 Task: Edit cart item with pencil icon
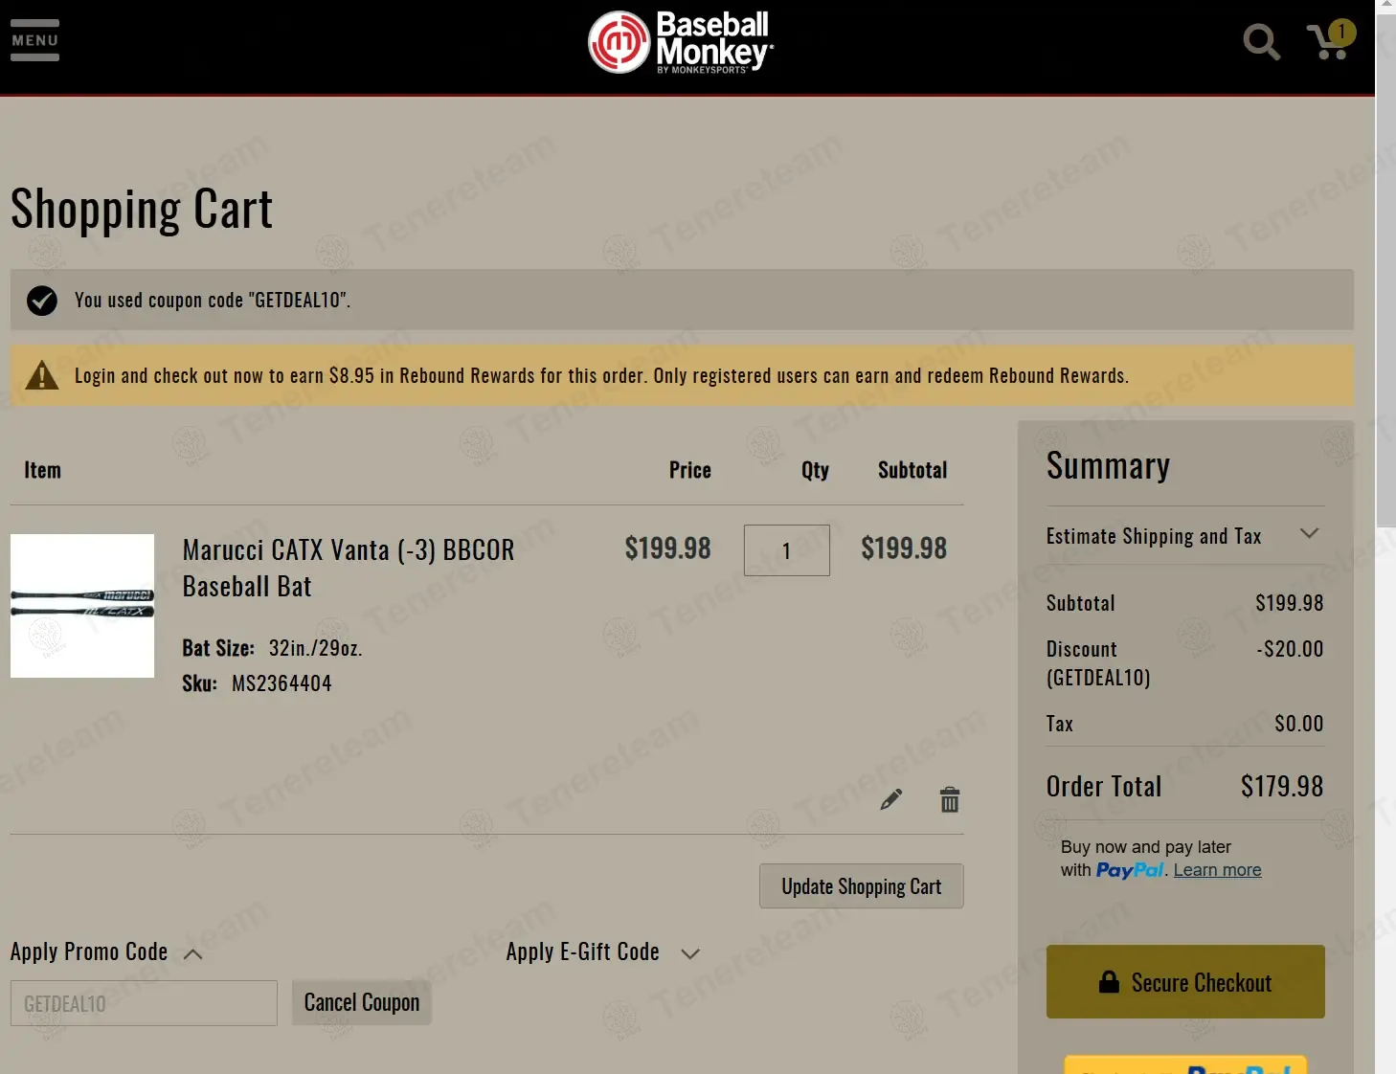pos(891,799)
